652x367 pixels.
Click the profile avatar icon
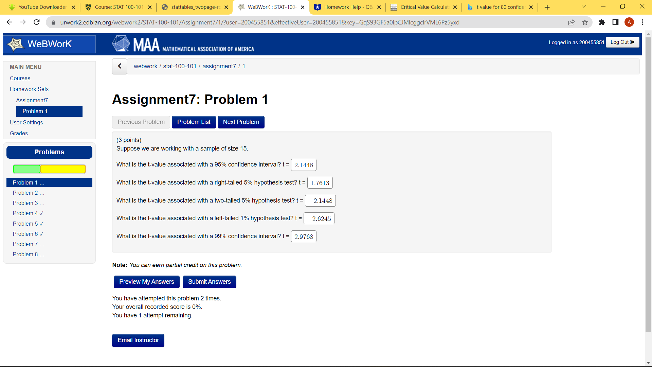click(629, 22)
